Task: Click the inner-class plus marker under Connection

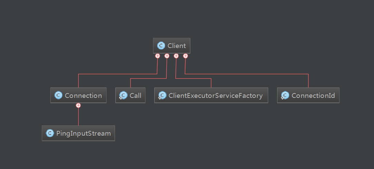Action: pyautogui.click(x=78, y=105)
